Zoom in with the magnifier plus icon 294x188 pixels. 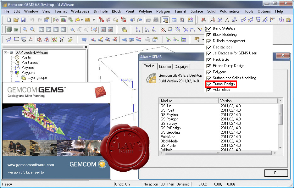(x=25, y=30)
